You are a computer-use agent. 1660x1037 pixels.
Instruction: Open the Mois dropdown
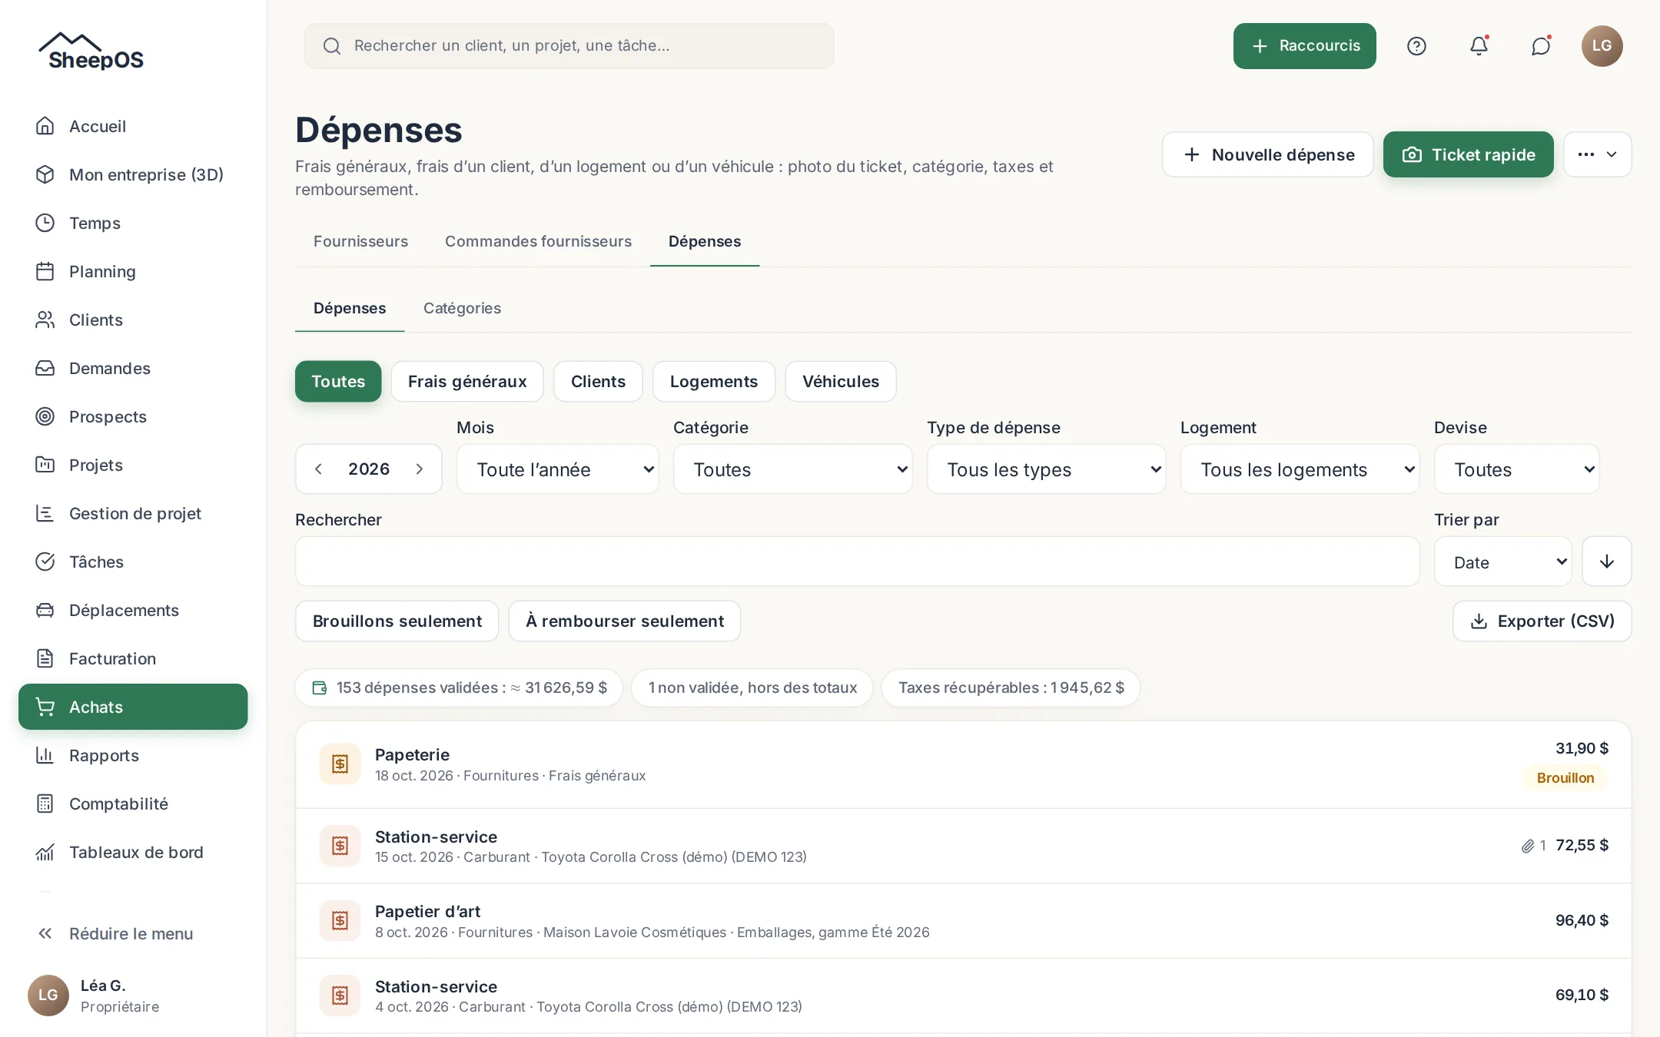(x=558, y=469)
